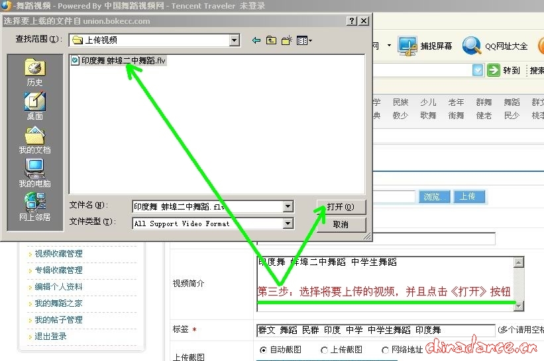Open the view menu icon in the dialog toolbar
Viewport: 544px width, 361px height.
[304, 40]
